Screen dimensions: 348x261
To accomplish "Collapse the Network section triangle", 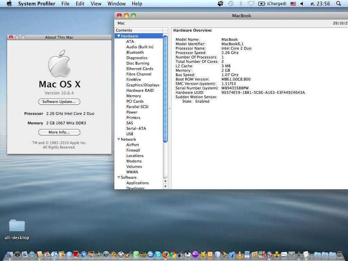I will [119, 139].
